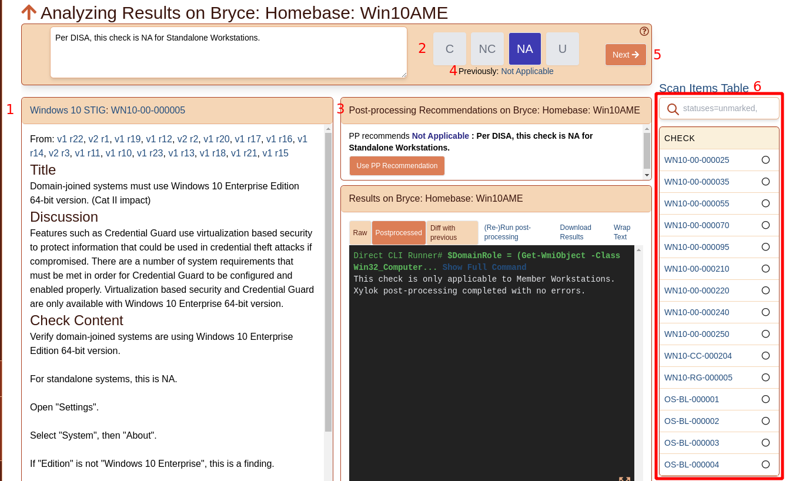Open version link v1 r22

[x=70, y=139]
